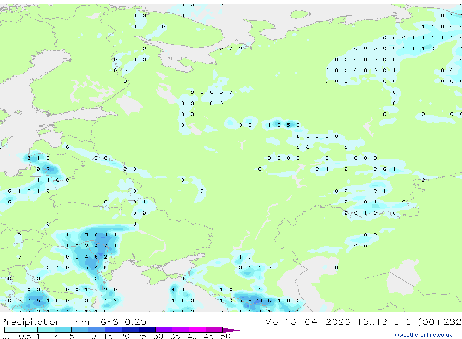The image size is (462, 339).
Task: Open the weatheronline.co.uk copyright link
Action: (x=423, y=335)
